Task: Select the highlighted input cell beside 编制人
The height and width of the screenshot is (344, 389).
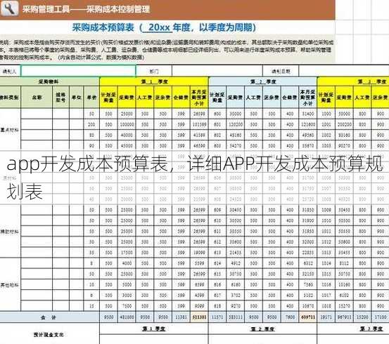Action: coord(78,71)
